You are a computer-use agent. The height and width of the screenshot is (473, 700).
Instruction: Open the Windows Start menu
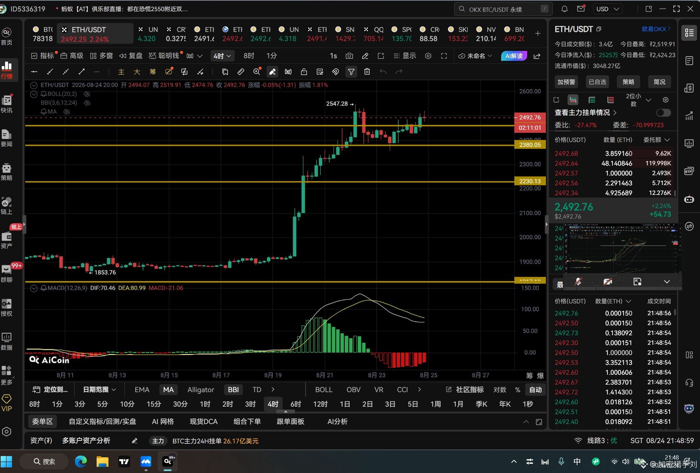pos(6,461)
